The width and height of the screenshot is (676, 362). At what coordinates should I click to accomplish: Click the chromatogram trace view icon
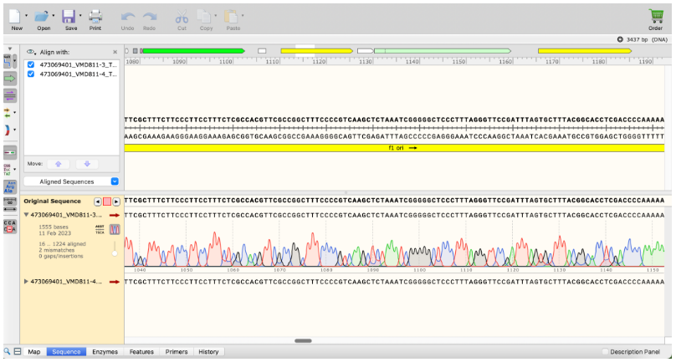click(x=115, y=230)
